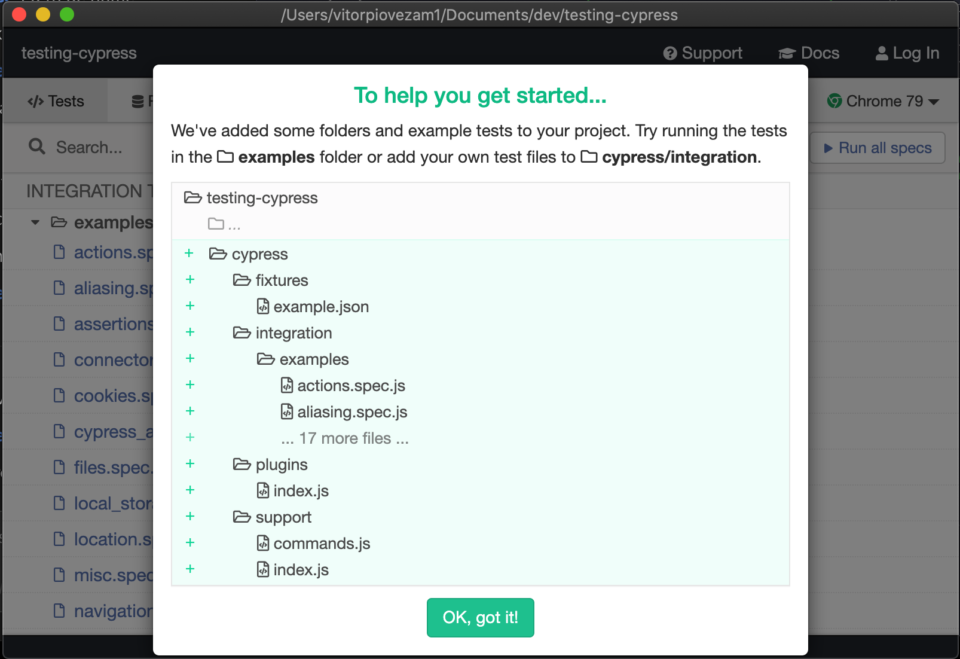Image resolution: width=960 pixels, height=659 pixels.
Task: Open the Support link
Action: [x=702, y=53]
